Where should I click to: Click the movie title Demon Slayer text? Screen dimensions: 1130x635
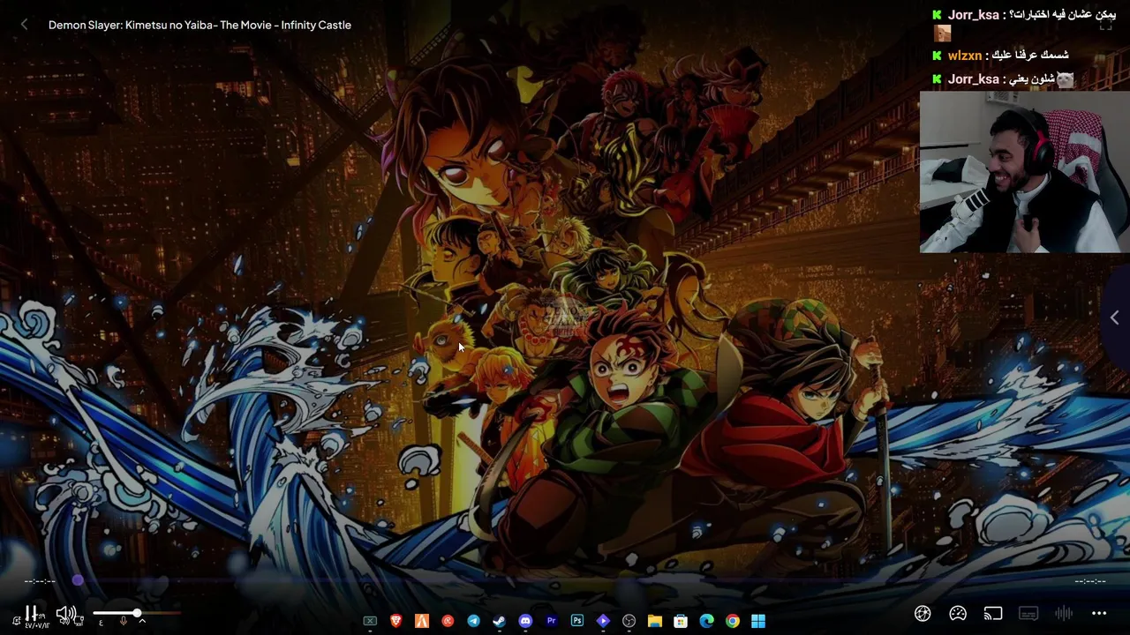(x=200, y=25)
